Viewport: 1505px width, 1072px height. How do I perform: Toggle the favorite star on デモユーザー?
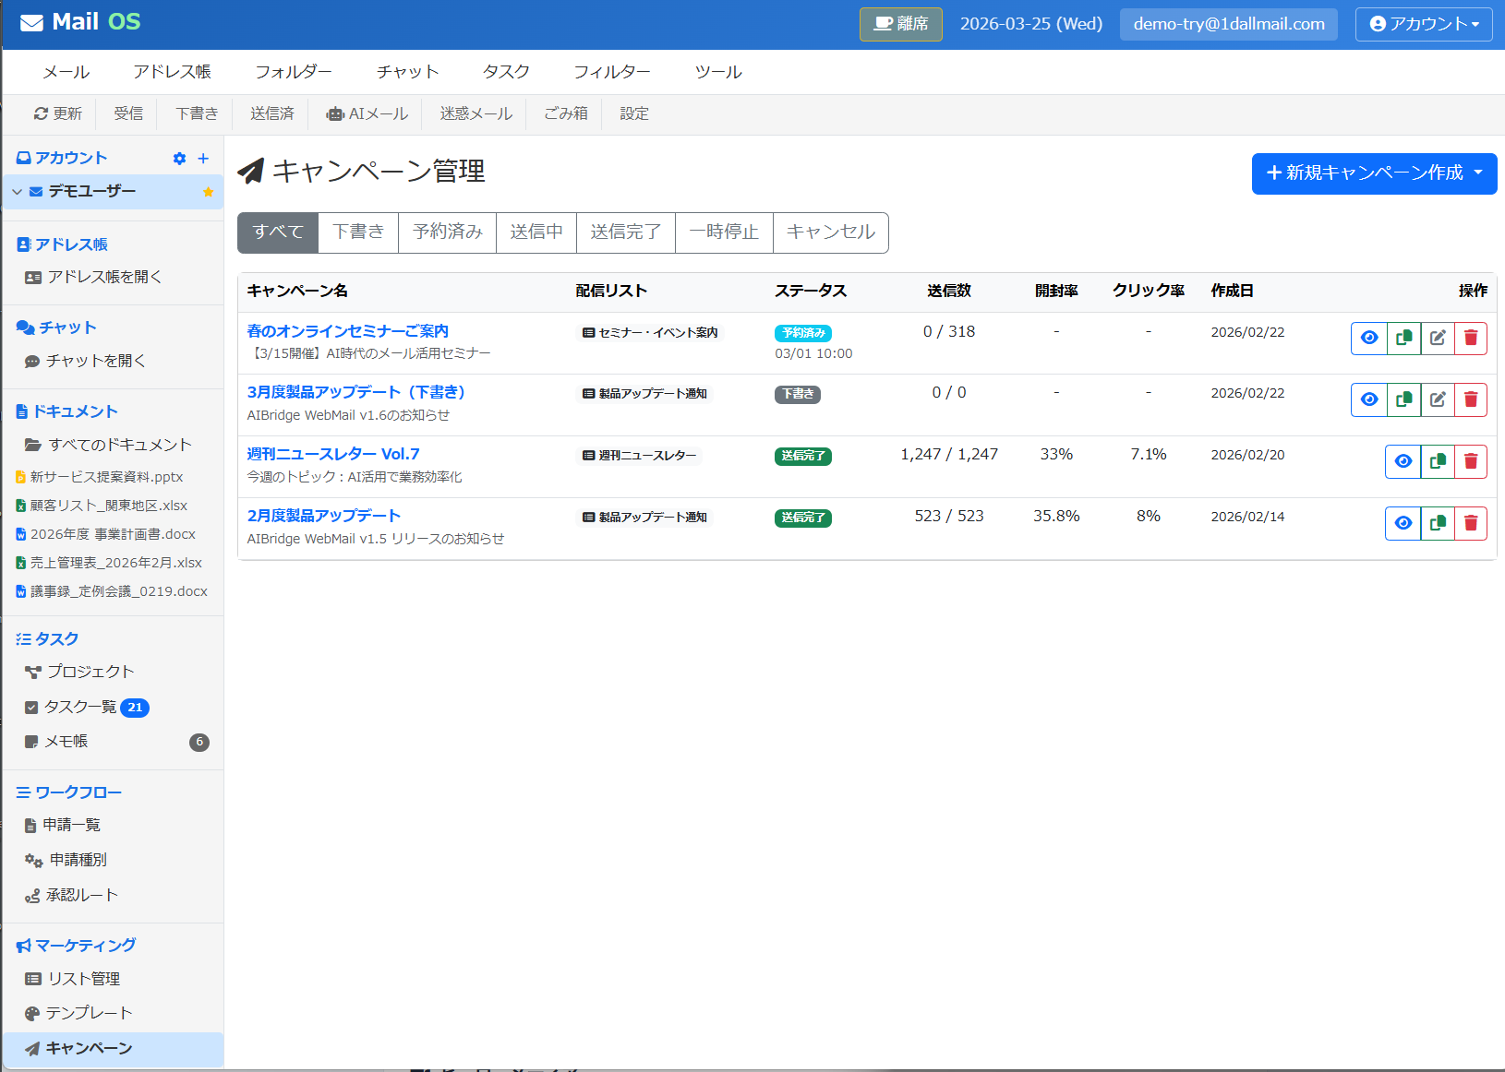[209, 192]
